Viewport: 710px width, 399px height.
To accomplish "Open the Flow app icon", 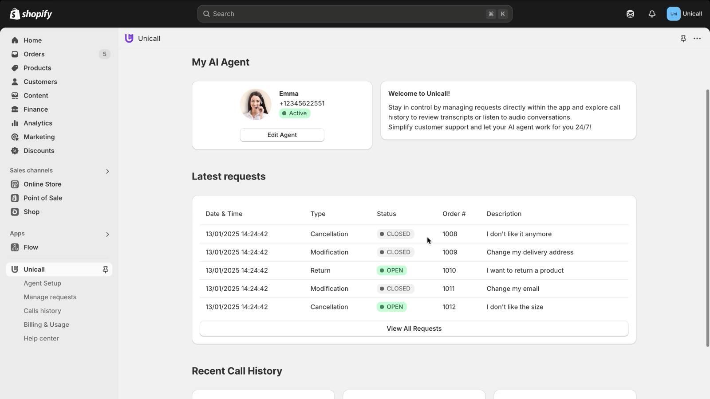I will [x=15, y=247].
